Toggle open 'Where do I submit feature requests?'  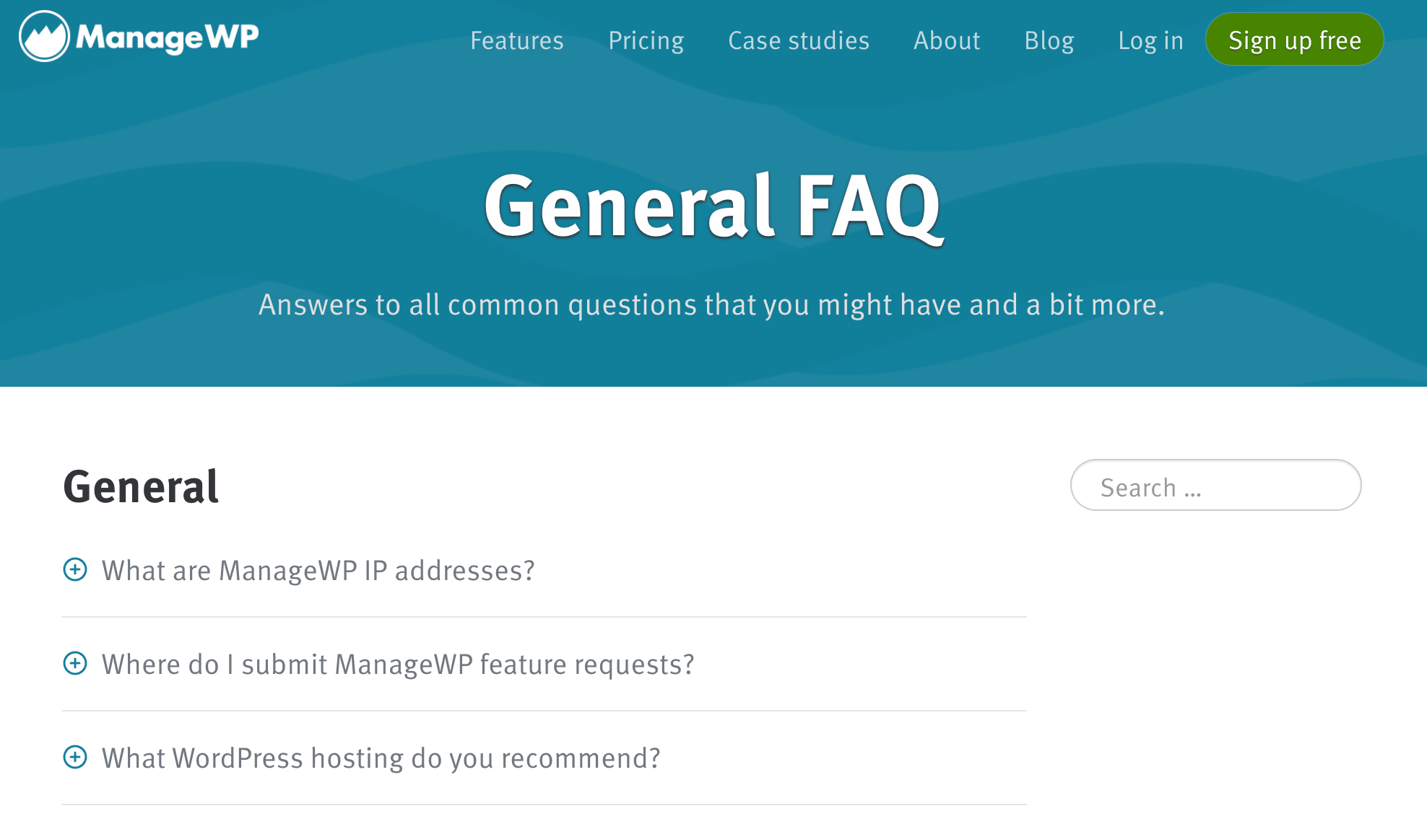[x=75, y=664]
